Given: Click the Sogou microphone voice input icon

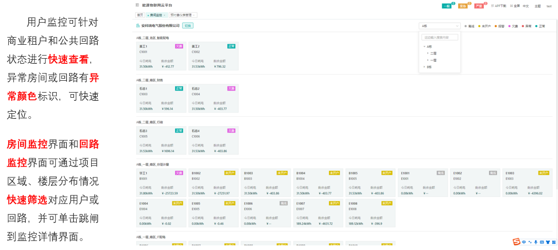Looking at the screenshot, I should pos(536,242).
